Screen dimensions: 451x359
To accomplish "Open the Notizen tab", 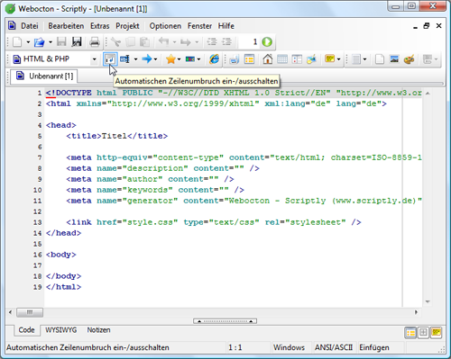I will 98,330.
